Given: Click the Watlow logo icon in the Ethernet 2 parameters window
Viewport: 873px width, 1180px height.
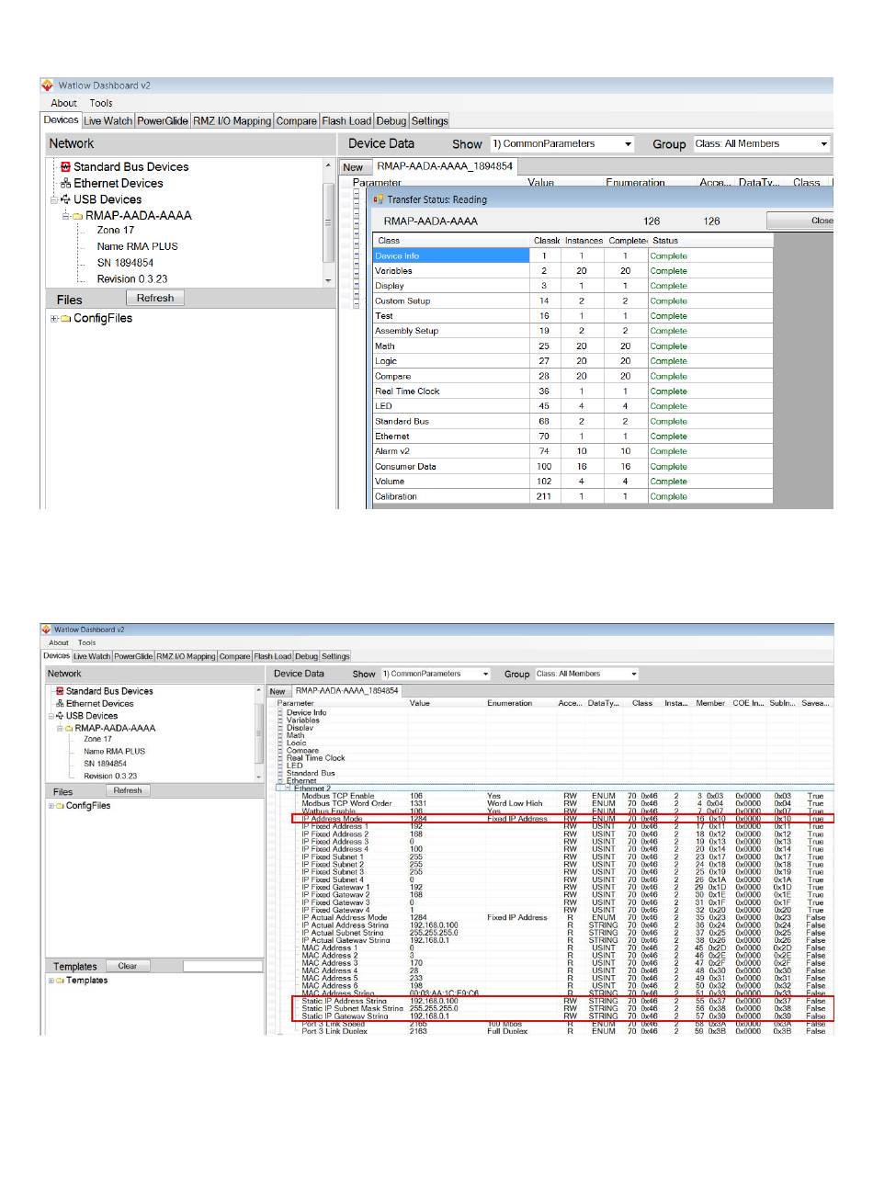Looking at the screenshot, I should [47, 630].
